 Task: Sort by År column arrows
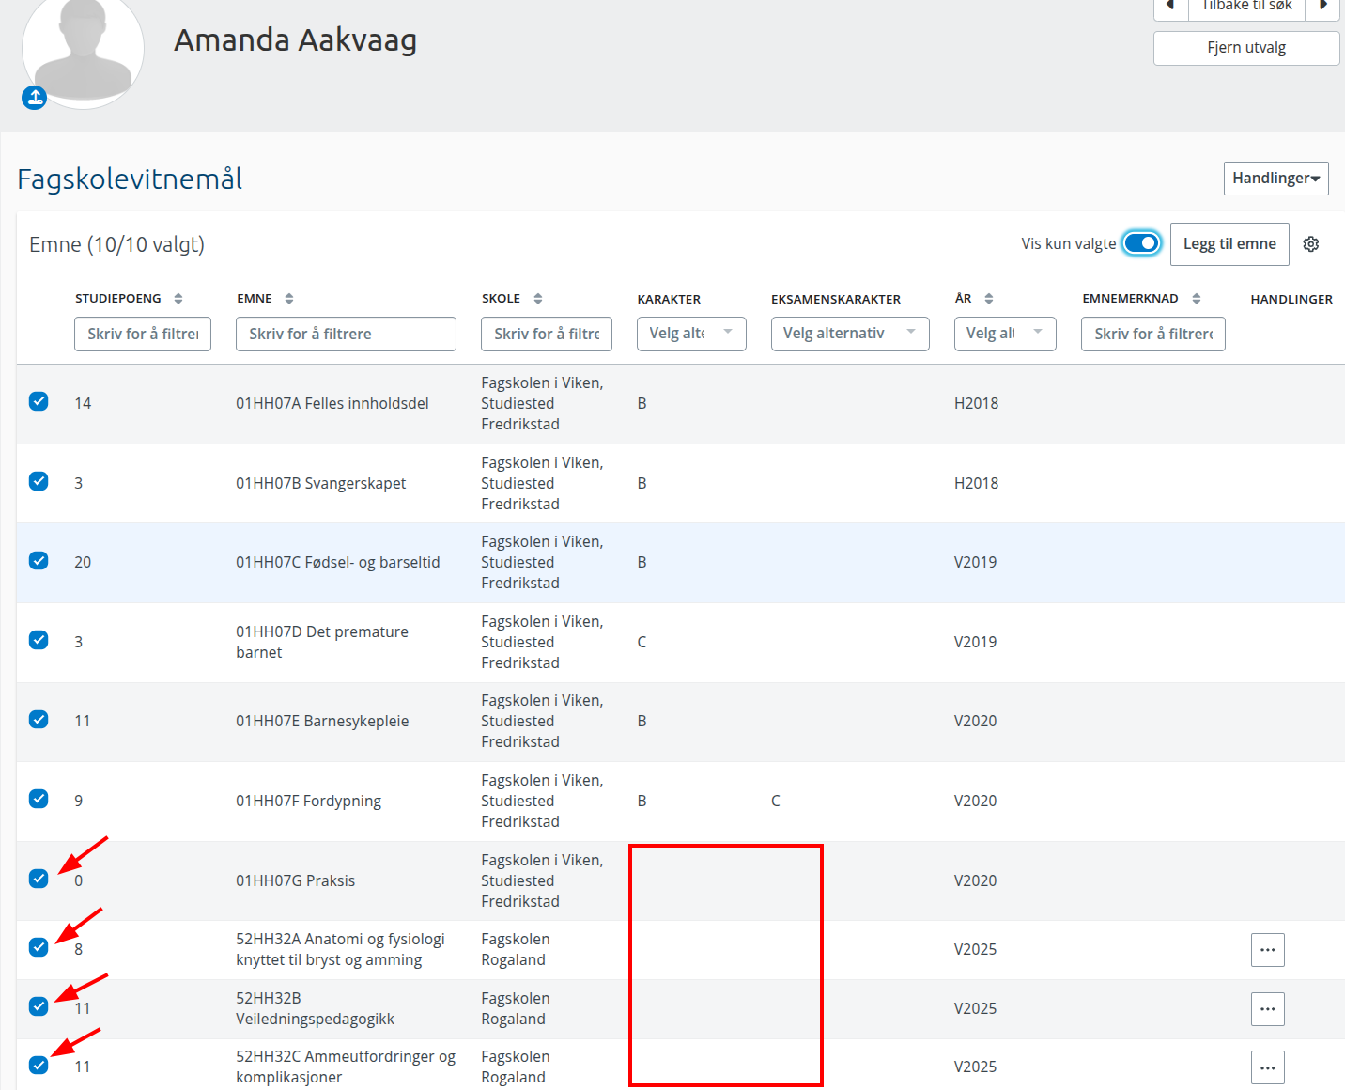[989, 299]
